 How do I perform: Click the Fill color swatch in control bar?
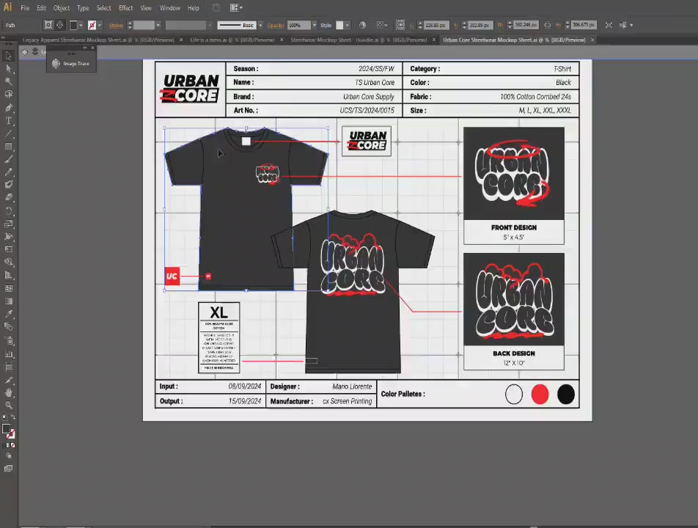pos(73,25)
